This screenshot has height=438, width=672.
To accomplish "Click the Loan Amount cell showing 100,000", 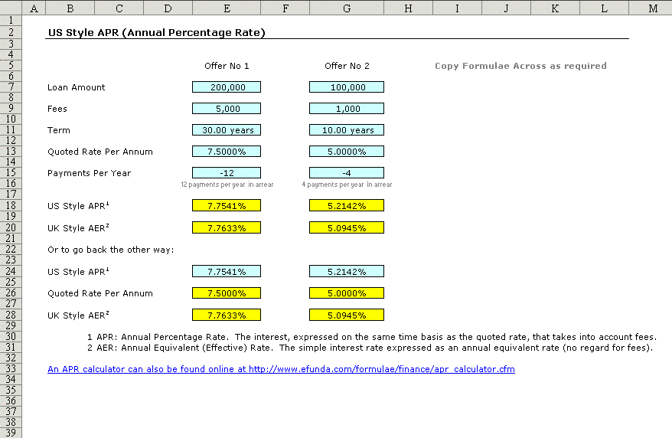I will (347, 87).
